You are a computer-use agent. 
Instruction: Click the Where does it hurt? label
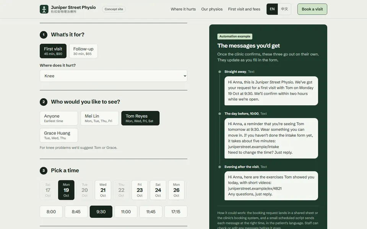tap(58, 65)
